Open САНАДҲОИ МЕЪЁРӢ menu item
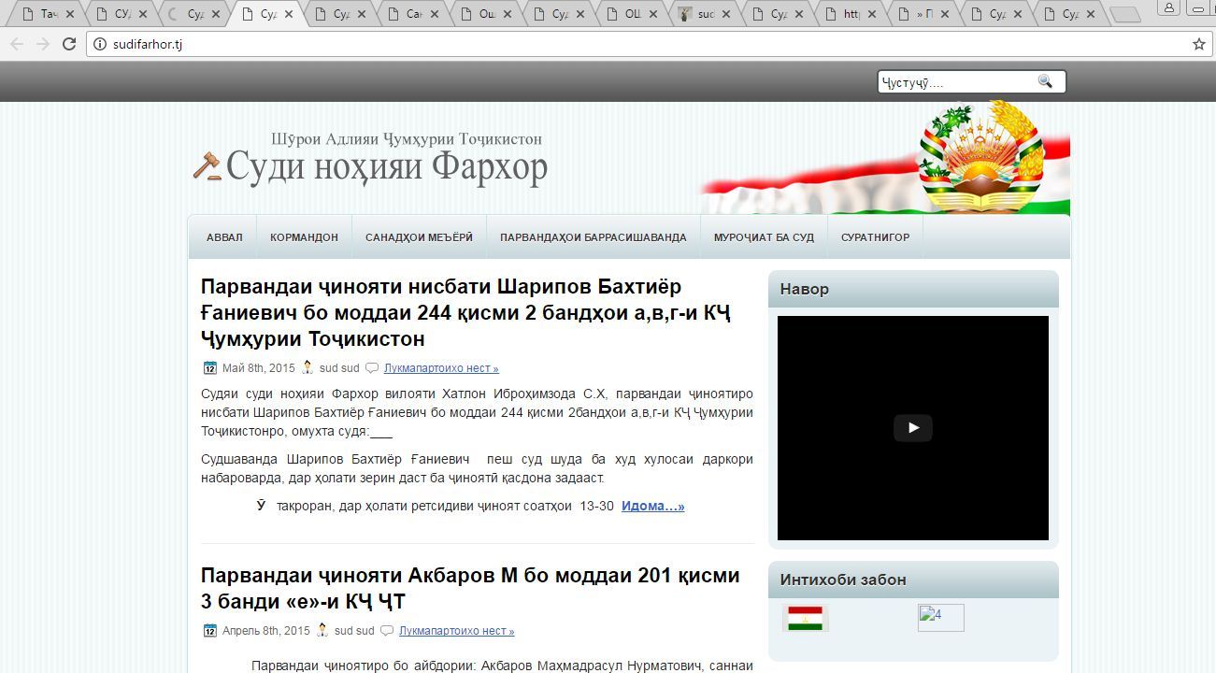The width and height of the screenshot is (1216, 673). pyautogui.click(x=419, y=237)
